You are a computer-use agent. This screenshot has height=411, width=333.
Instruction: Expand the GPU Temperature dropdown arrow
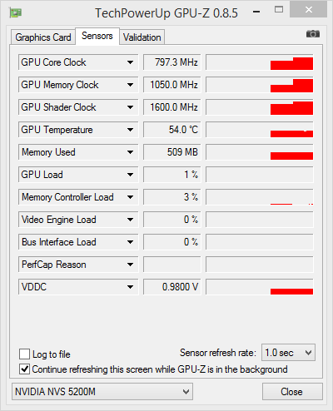(x=130, y=130)
